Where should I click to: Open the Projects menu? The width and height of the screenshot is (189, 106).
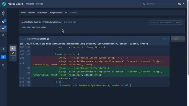[30, 4]
